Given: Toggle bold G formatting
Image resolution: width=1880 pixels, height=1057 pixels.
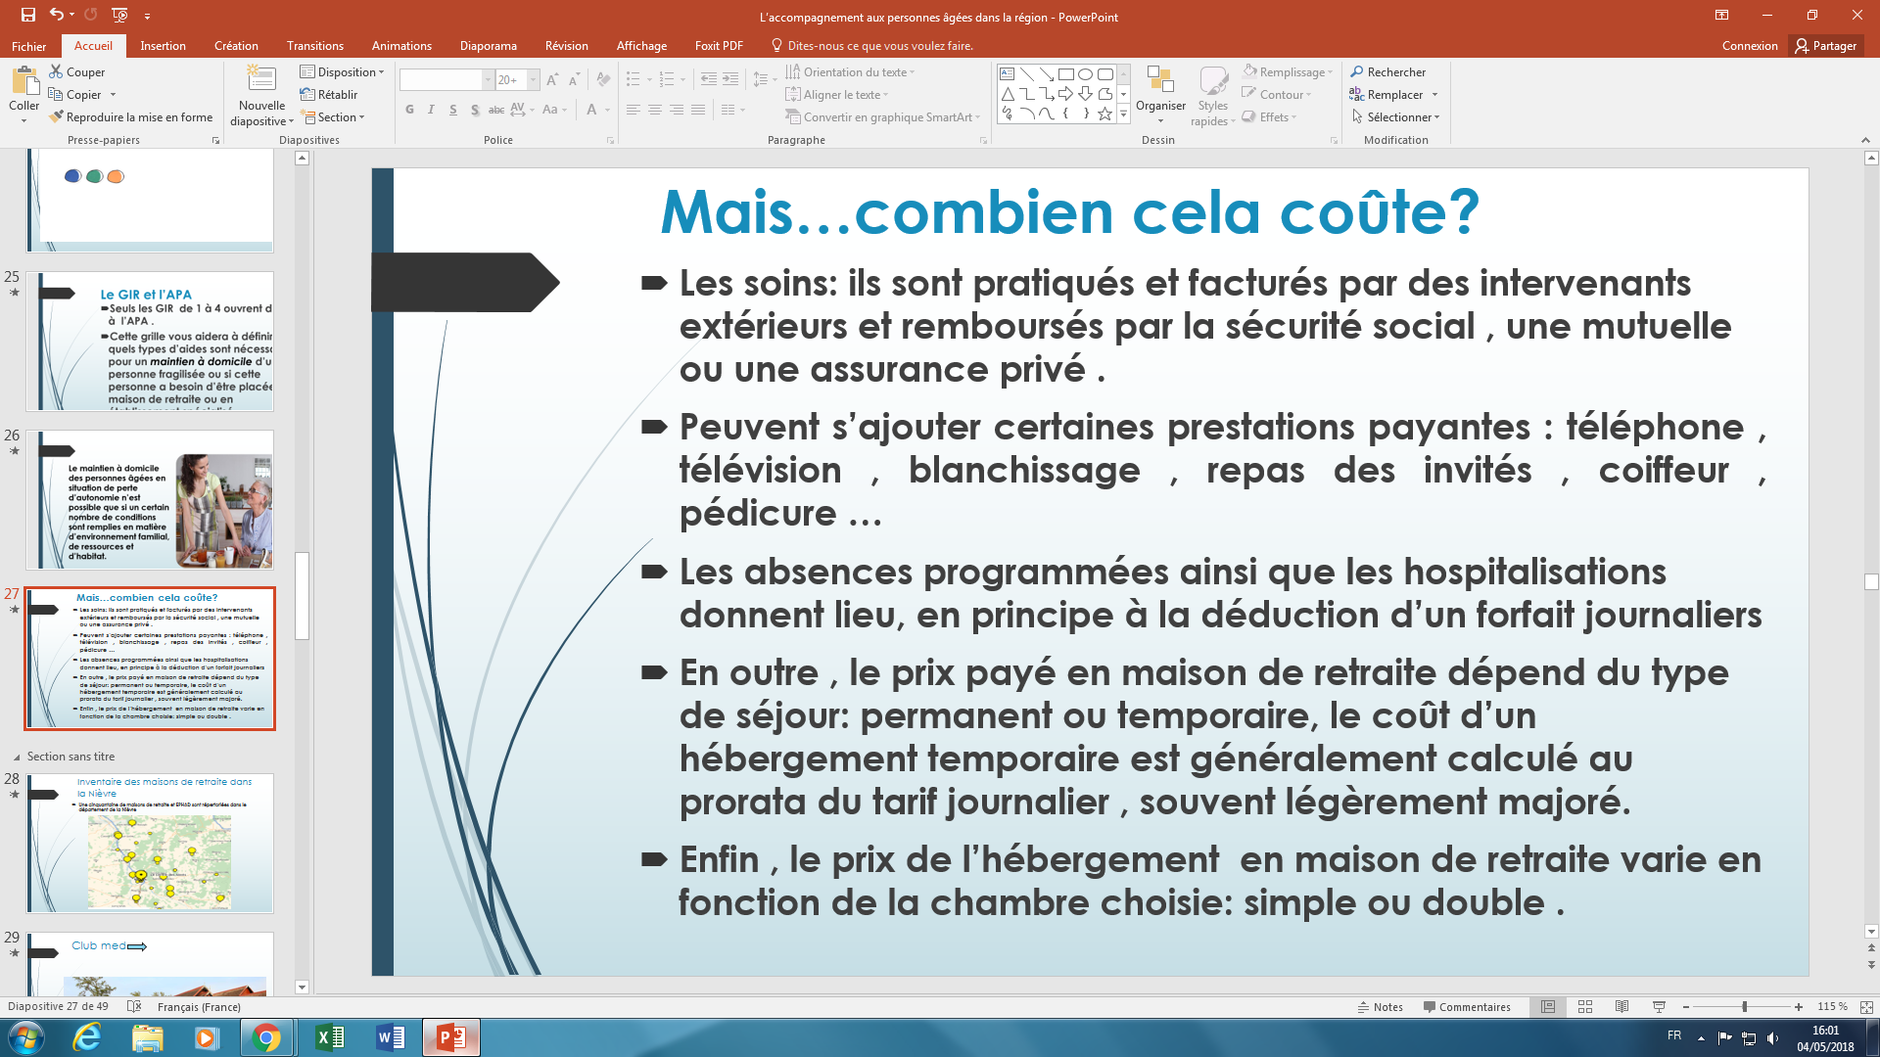Looking at the screenshot, I should click(409, 110).
